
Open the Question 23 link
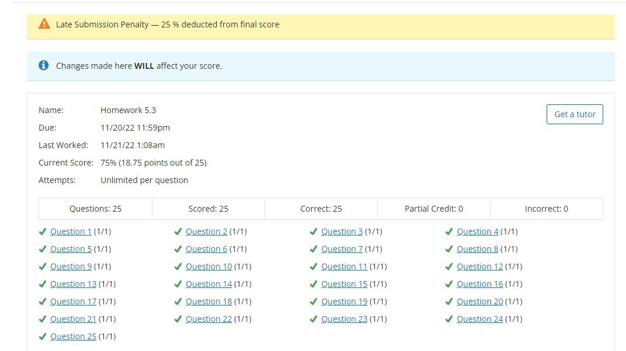tap(344, 319)
